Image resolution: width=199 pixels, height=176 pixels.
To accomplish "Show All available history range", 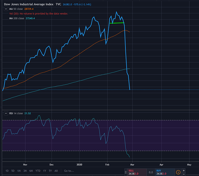I will 56,171.
